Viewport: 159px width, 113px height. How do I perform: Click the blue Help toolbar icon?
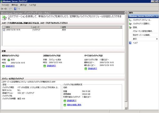point(15,9)
